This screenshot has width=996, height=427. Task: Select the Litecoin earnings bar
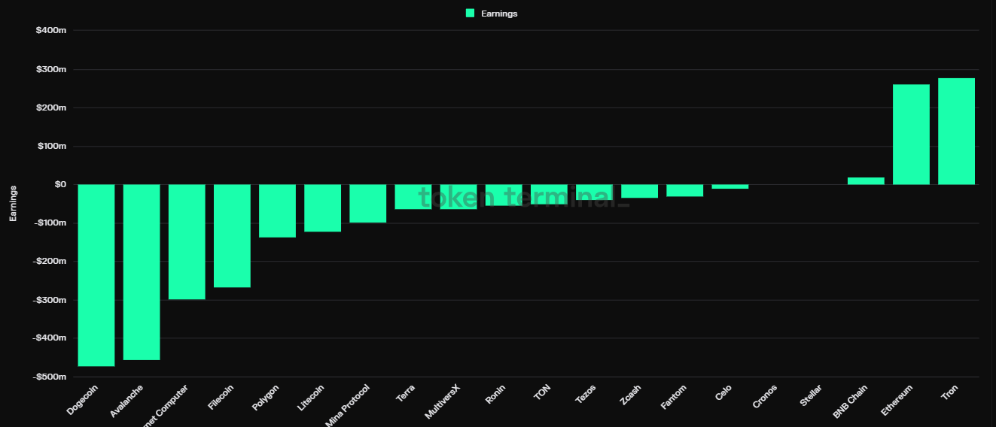coord(322,208)
